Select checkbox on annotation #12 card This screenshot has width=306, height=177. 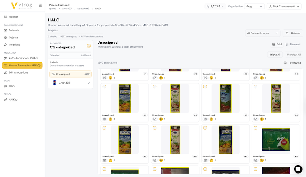(x=256, y=128)
